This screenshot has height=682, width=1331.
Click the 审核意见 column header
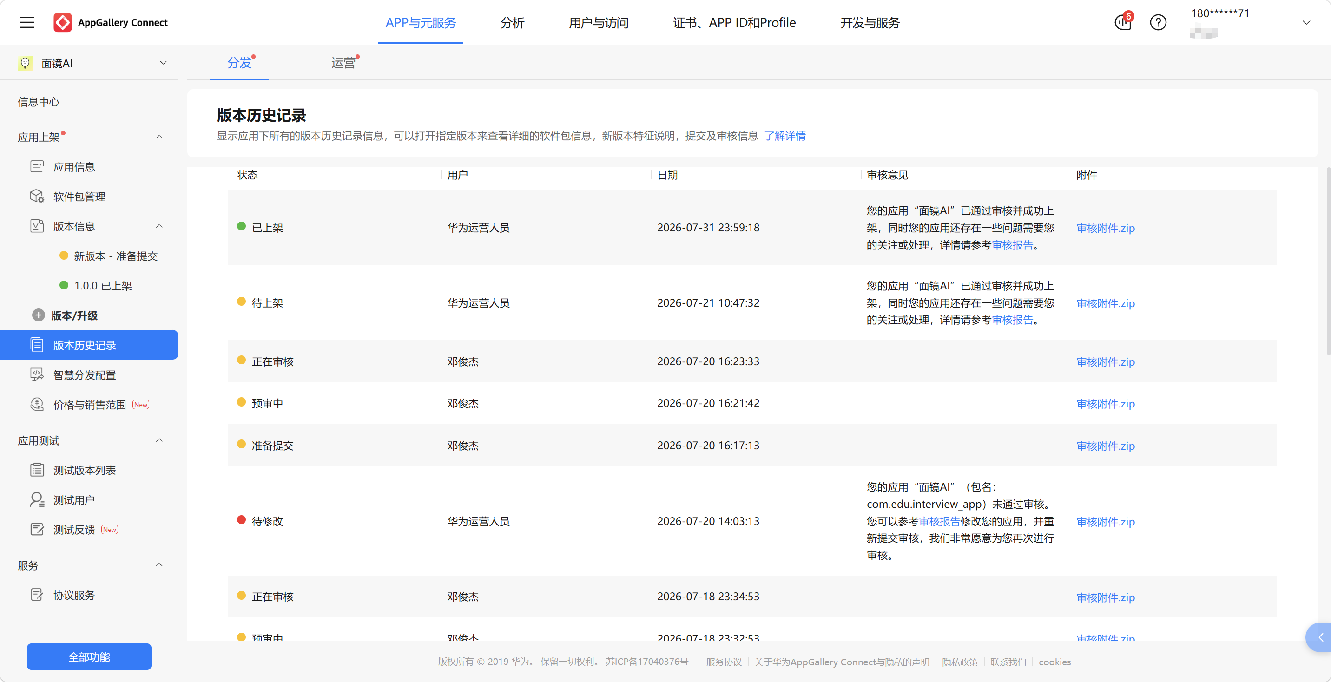(x=887, y=175)
